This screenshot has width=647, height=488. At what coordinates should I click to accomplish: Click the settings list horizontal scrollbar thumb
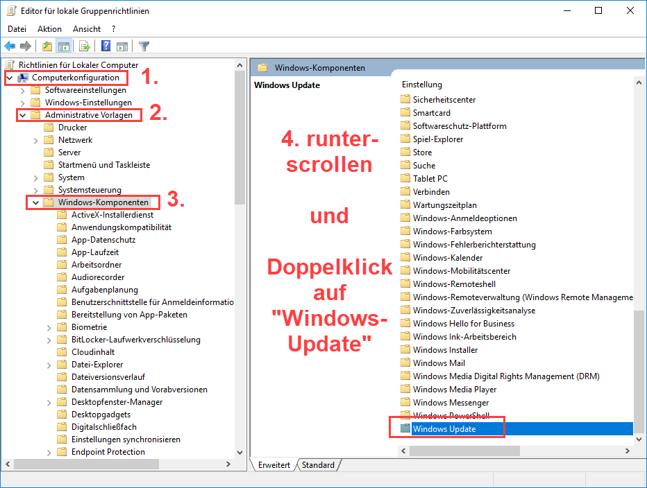pyautogui.click(x=464, y=451)
